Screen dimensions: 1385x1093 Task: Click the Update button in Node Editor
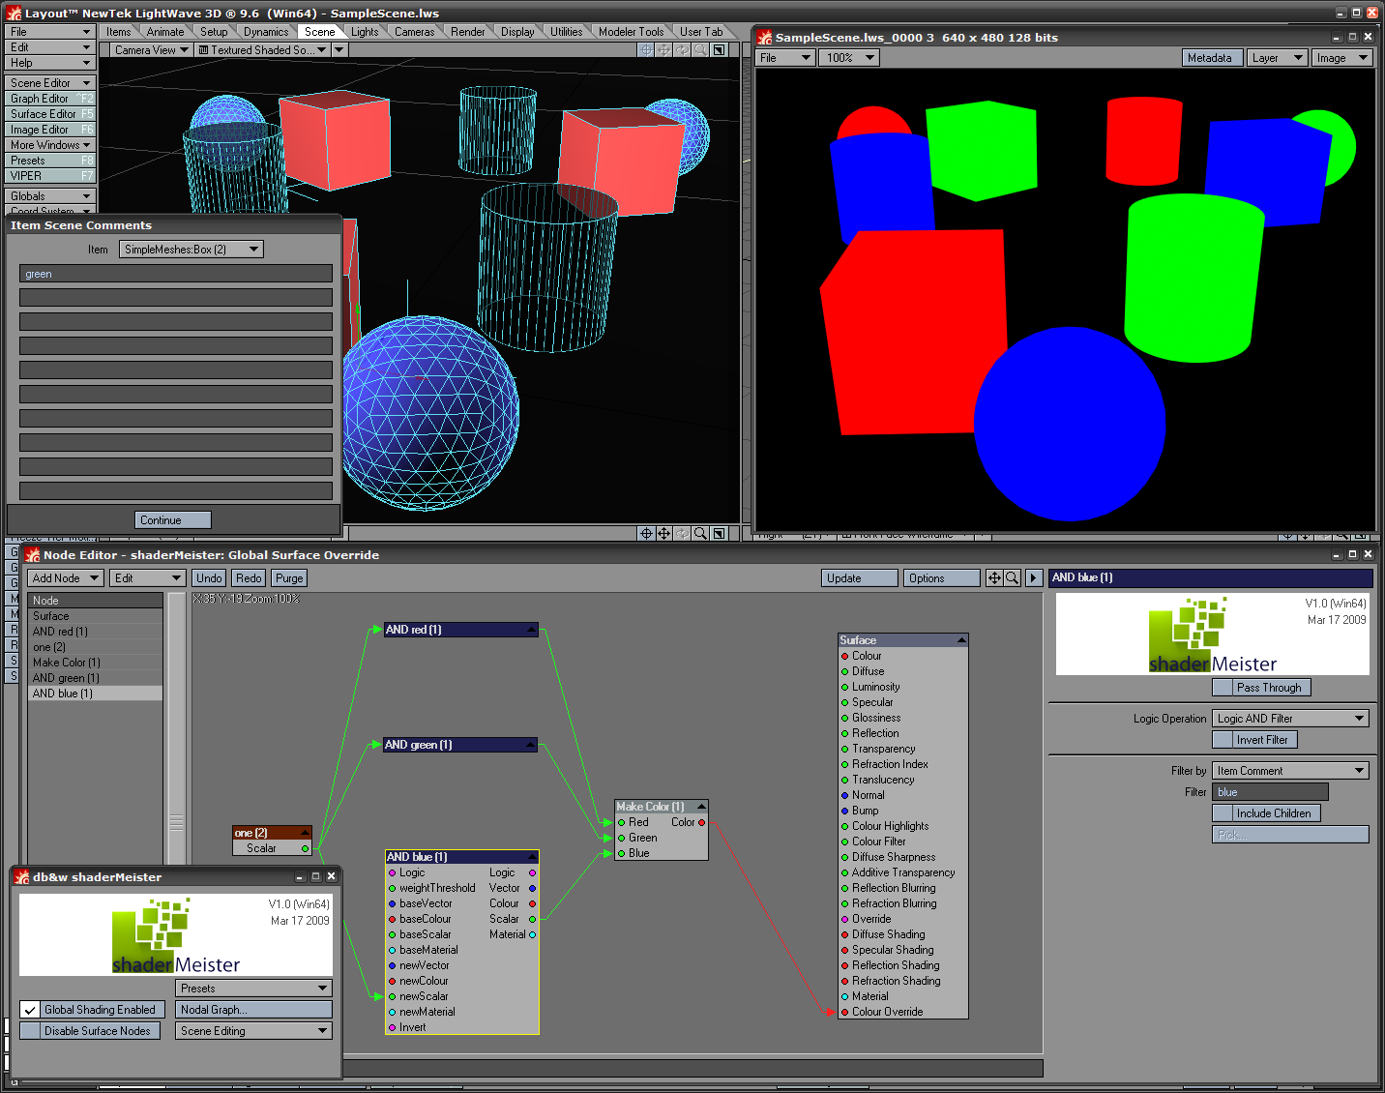point(859,578)
